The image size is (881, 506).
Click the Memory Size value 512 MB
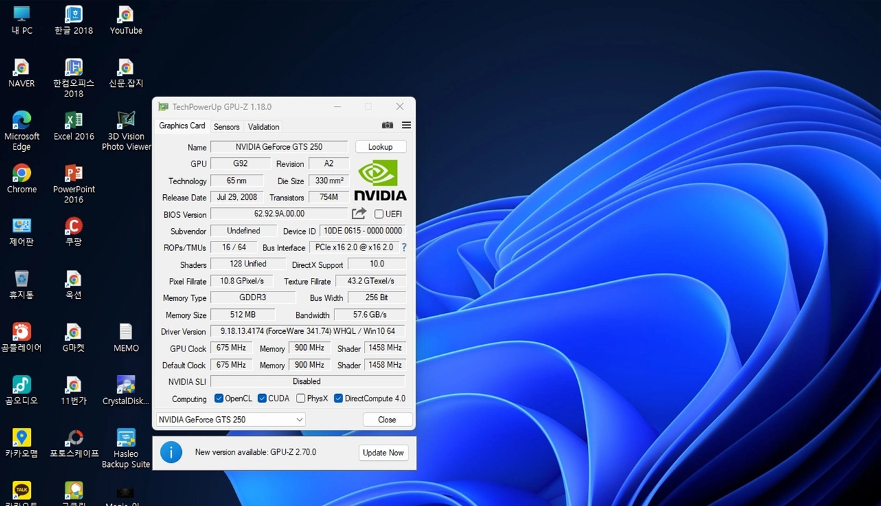coord(243,314)
